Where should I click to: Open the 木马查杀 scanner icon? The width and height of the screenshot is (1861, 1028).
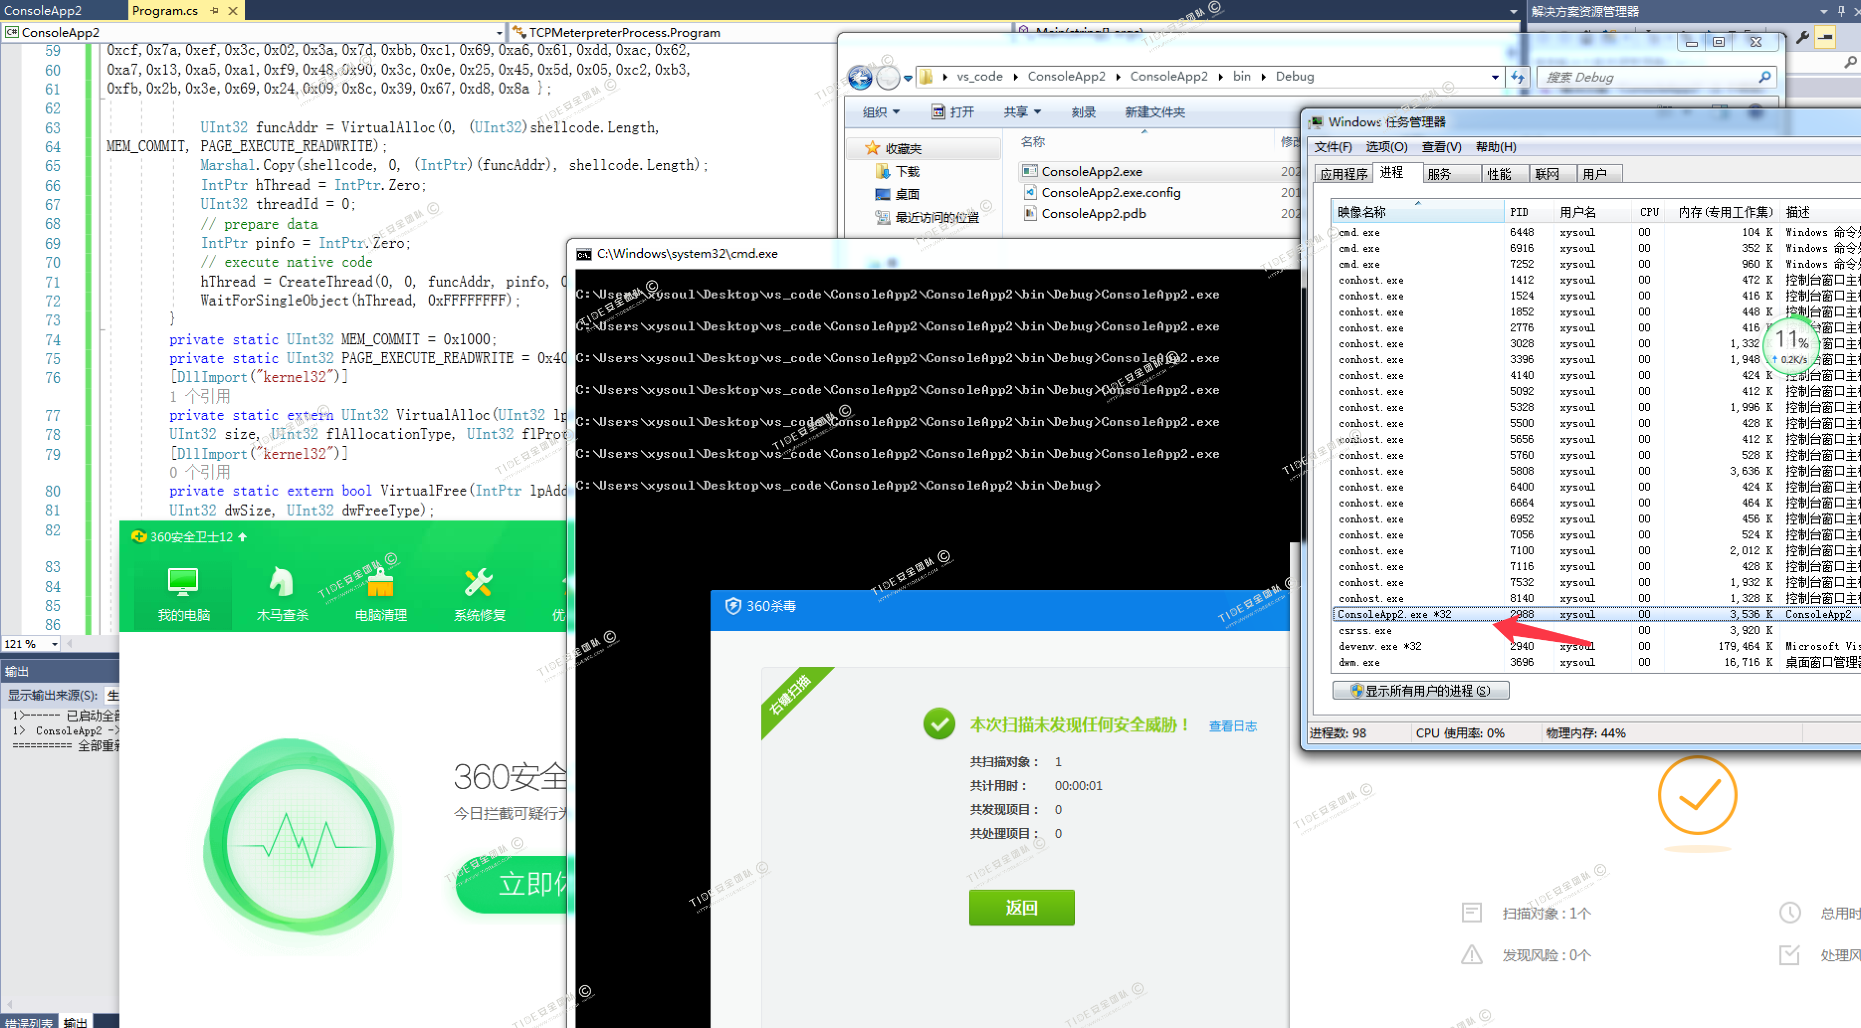tap(282, 582)
